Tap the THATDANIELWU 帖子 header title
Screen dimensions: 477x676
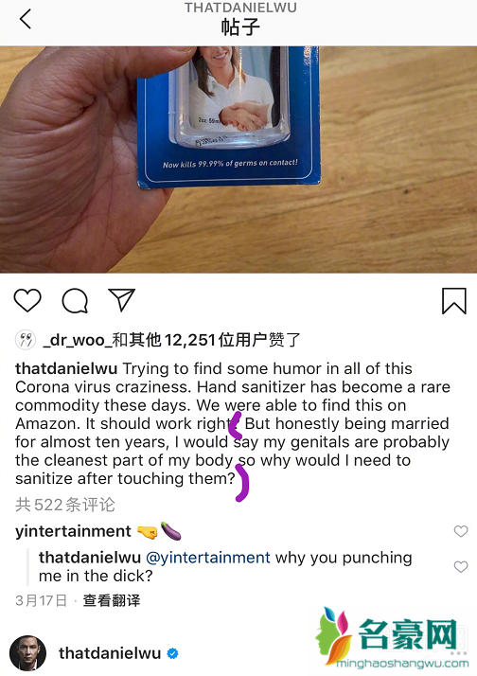click(x=240, y=19)
